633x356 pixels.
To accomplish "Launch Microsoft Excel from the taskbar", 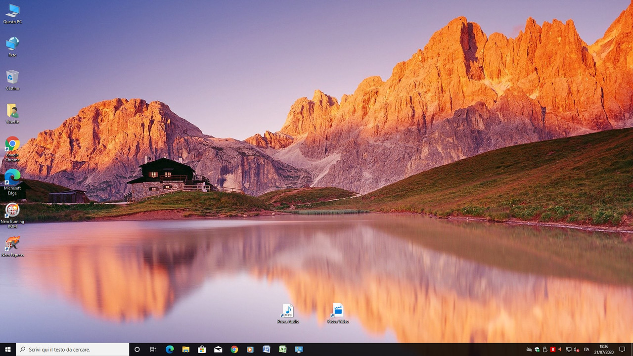I will click(x=282, y=350).
